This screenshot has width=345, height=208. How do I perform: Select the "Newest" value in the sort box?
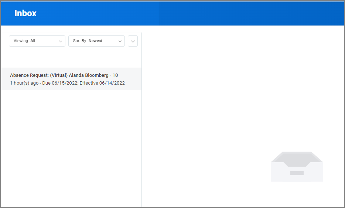tap(96, 41)
